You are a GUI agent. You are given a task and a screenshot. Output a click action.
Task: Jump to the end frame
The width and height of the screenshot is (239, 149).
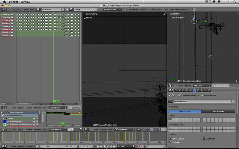(114, 146)
